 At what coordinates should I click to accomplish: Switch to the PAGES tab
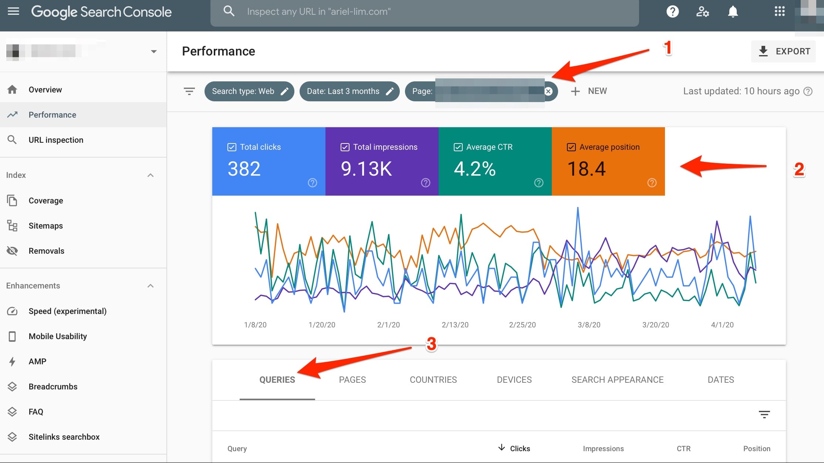[352, 379]
